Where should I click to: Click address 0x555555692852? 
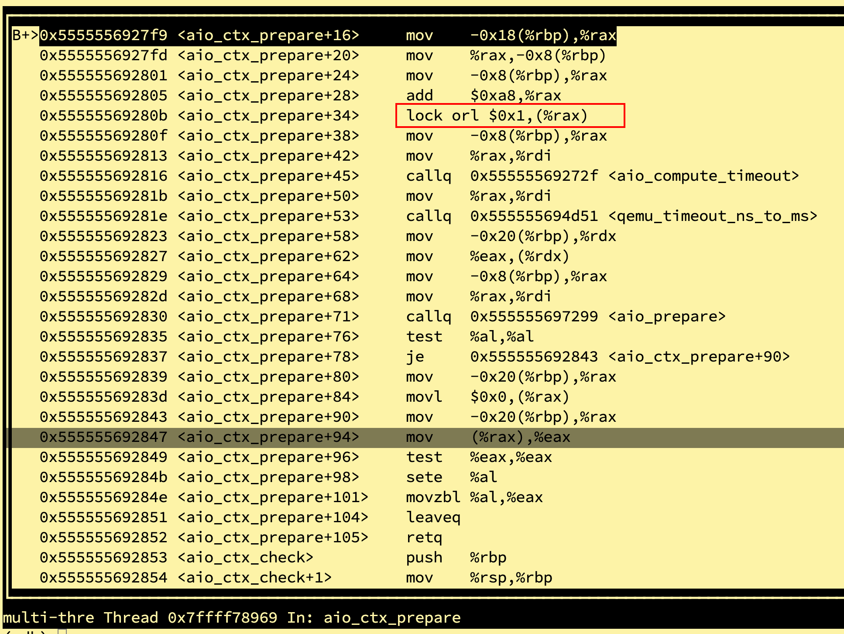pyautogui.click(x=103, y=538)
